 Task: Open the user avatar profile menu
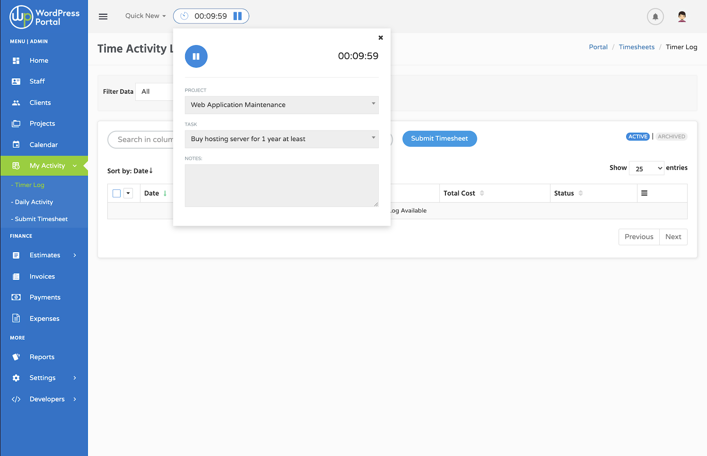[x=682, y=17]
